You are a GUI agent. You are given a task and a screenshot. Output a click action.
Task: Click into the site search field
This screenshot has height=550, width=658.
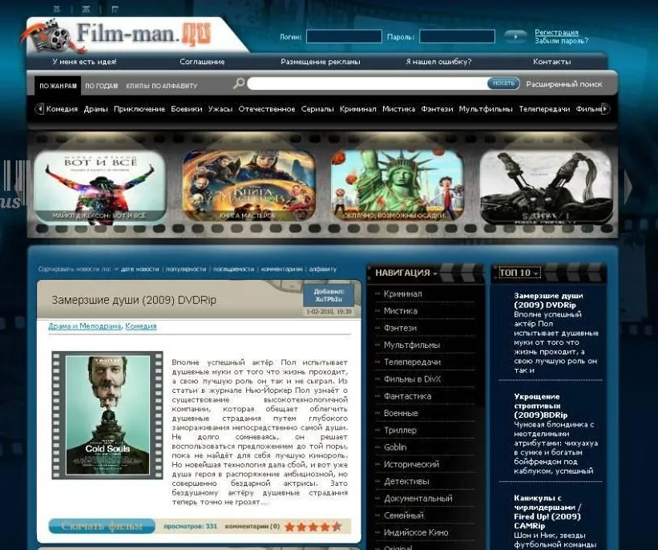tap(367, 83)
